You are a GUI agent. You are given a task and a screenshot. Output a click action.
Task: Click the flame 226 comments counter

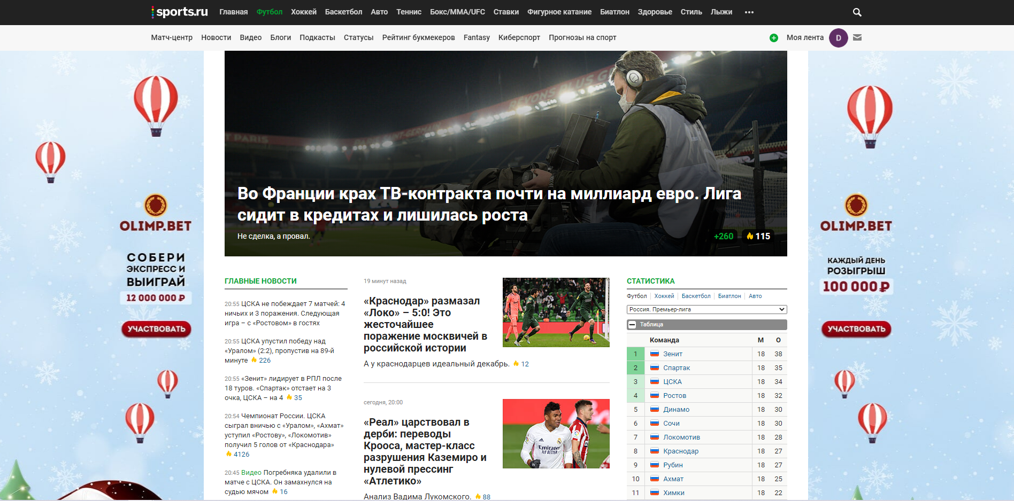pos(261,361)
